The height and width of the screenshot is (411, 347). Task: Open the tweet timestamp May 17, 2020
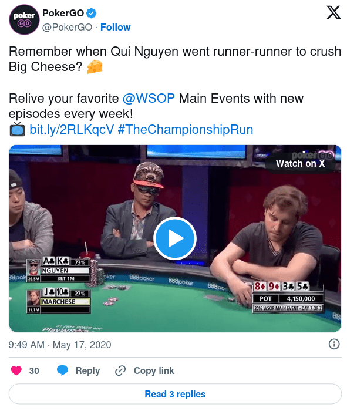[60, 345]
